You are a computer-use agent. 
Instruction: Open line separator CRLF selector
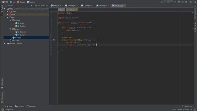[x=179, y=110]
